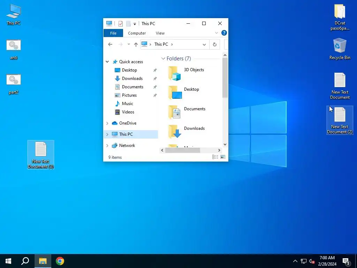The height and width of the screenshot is (268, 357).
Task: Select Network in navigation pane
Action: click(x=127, y=146)
